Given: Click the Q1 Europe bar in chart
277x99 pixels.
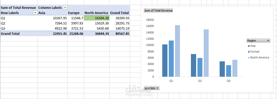Looking at the screenshot, I should pyautogui.click(x=171, y=58).
